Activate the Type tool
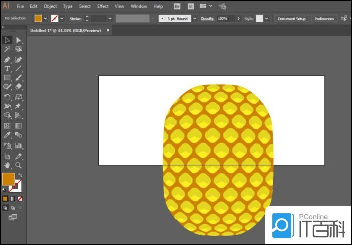 pos(7,68)
